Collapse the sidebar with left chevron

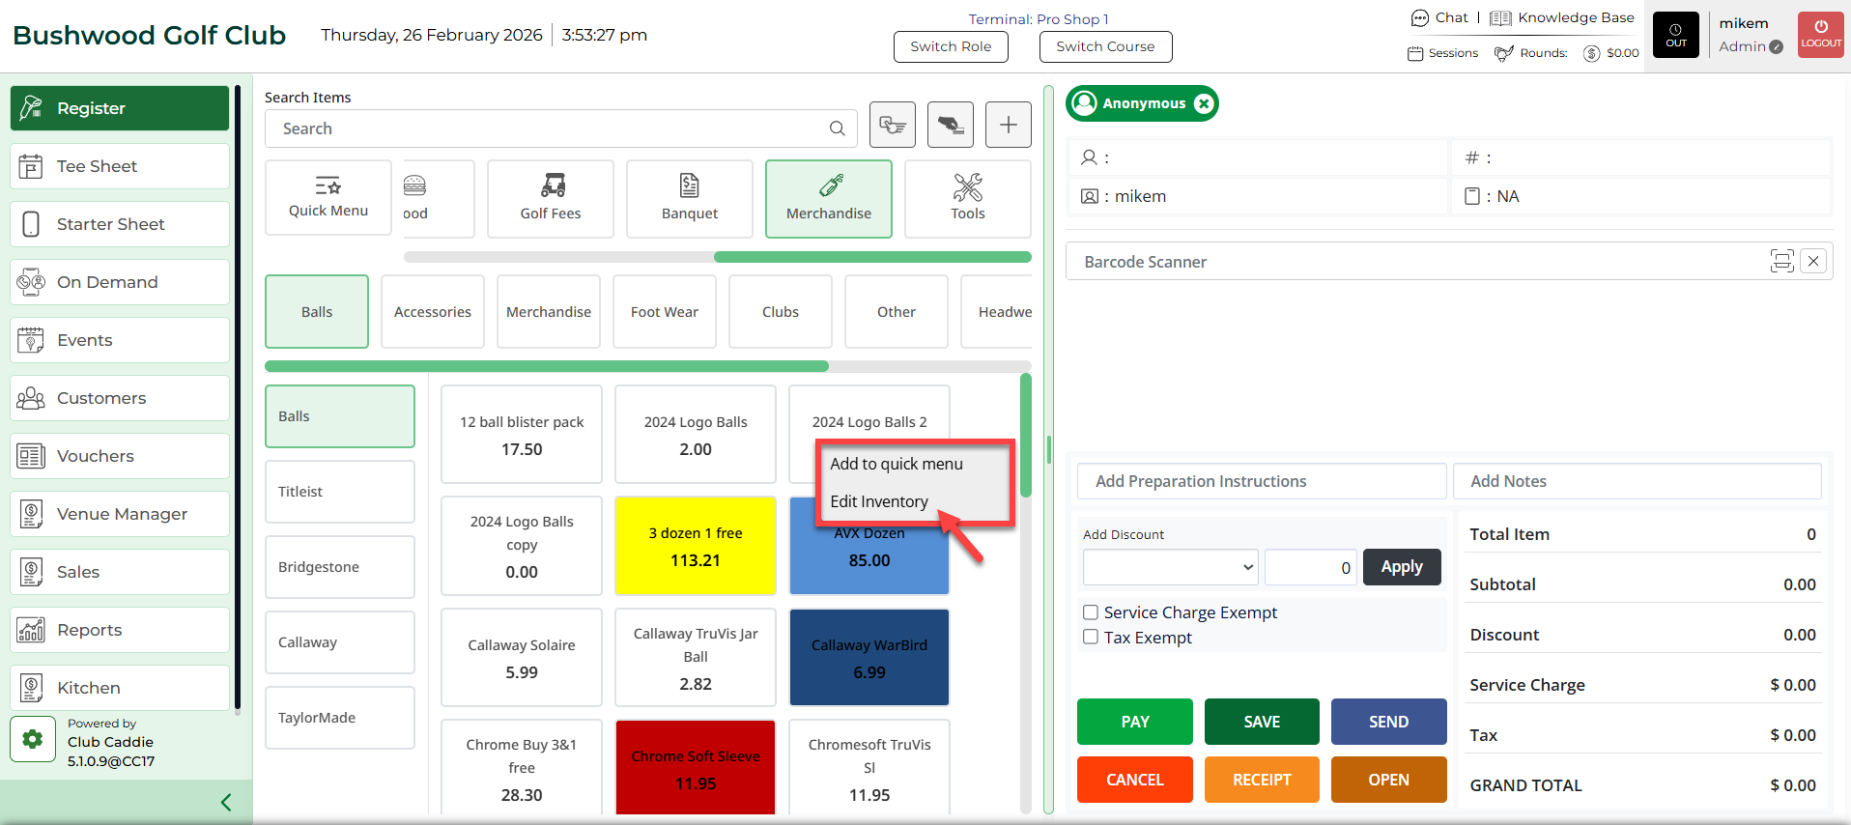[226, 802]
